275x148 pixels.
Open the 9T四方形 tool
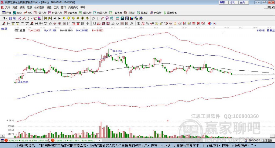100,13
